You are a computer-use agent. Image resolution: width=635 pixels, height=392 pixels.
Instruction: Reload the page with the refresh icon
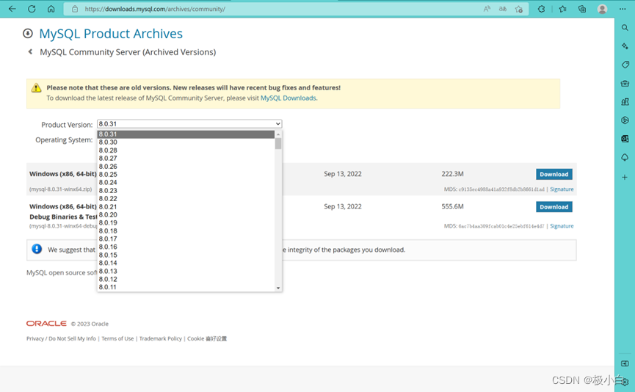pyautogui.click(x=32, y=9)
